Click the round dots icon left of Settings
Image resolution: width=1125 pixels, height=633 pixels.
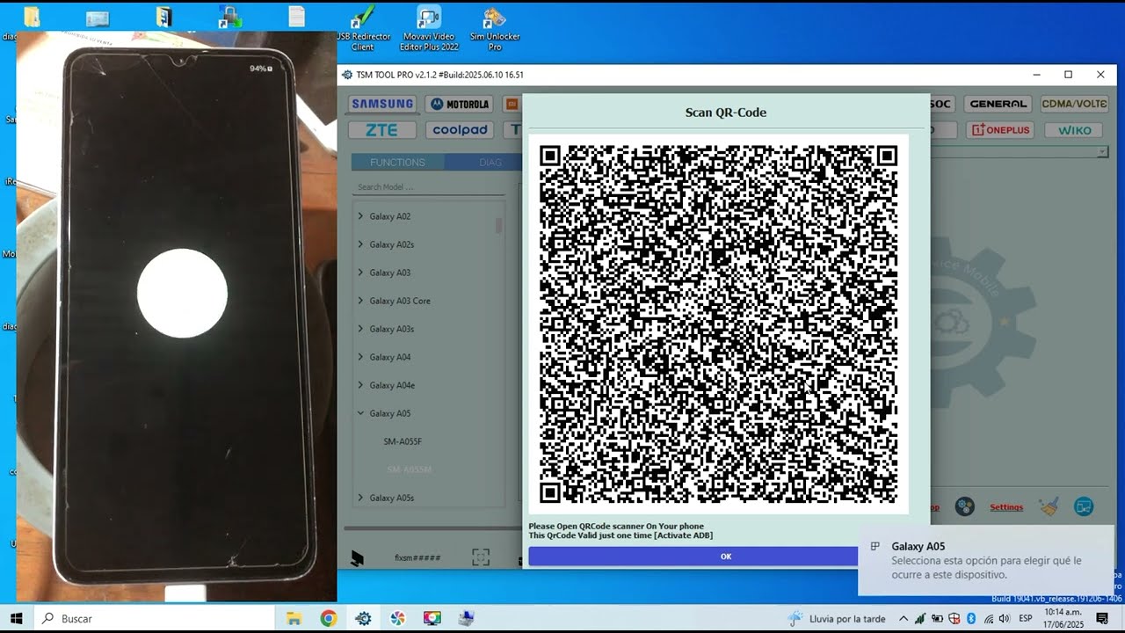coord(965,506)
